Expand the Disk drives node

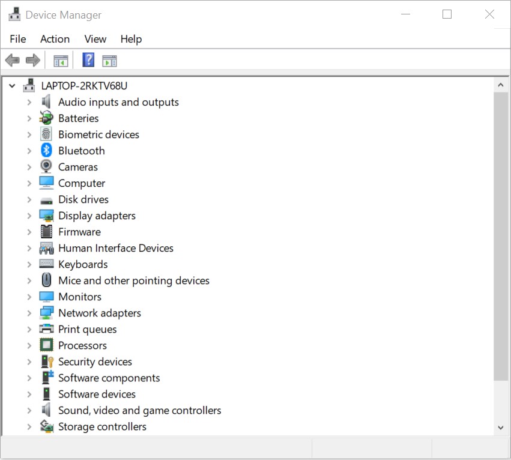click(29, 199)
